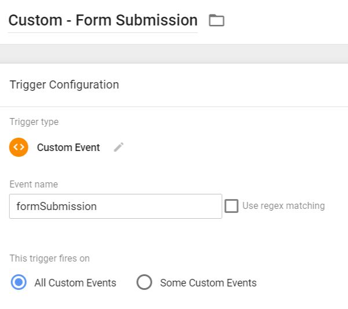Image resolution: width=348 pixels, height=309 pixels.
Task: Click the Custom Event trigger type text
Action: point(68,148)
